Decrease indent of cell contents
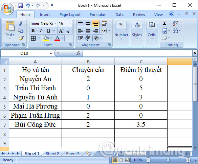The height and width of the screenshot is (164, 198). coord(80,38)
